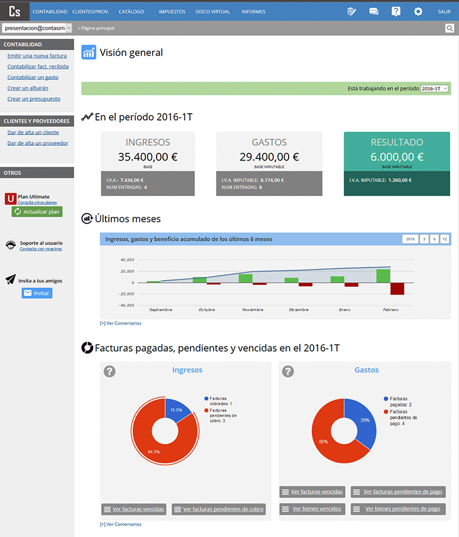Click Crear un albarán link
459x537 pixels.
pos(28,88)
